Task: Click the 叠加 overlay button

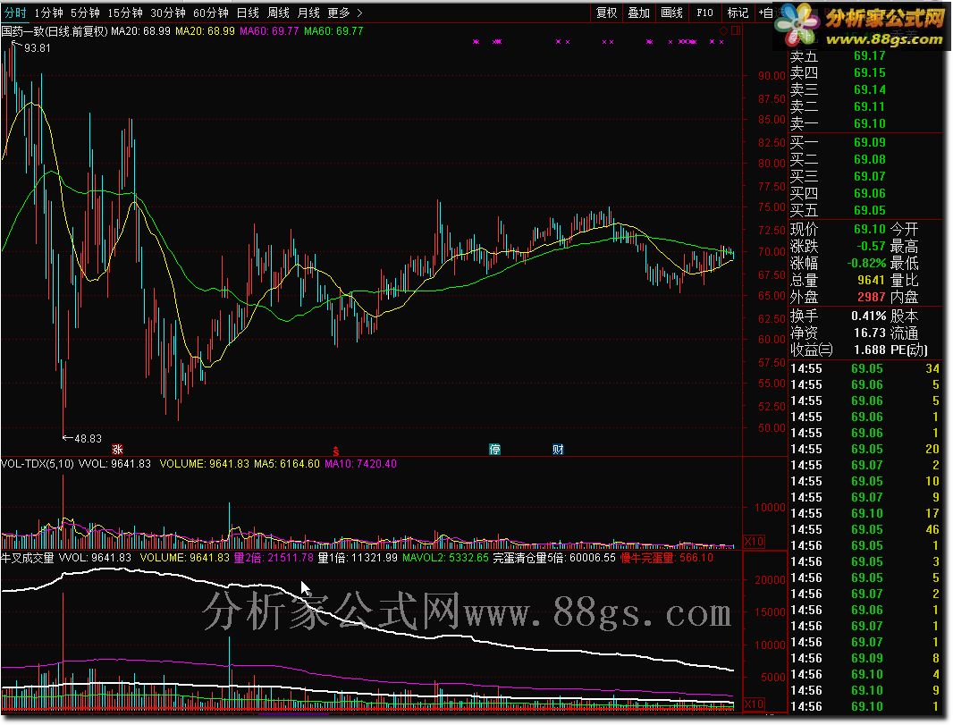Action: [x=639, y=13]
